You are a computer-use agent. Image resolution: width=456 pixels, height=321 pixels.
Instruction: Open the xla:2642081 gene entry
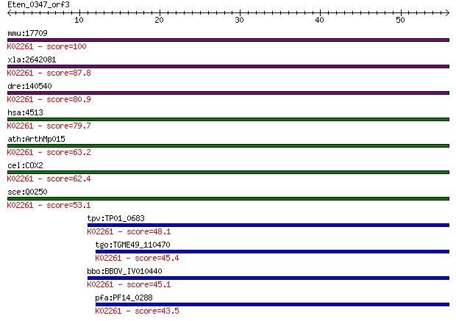32,59
